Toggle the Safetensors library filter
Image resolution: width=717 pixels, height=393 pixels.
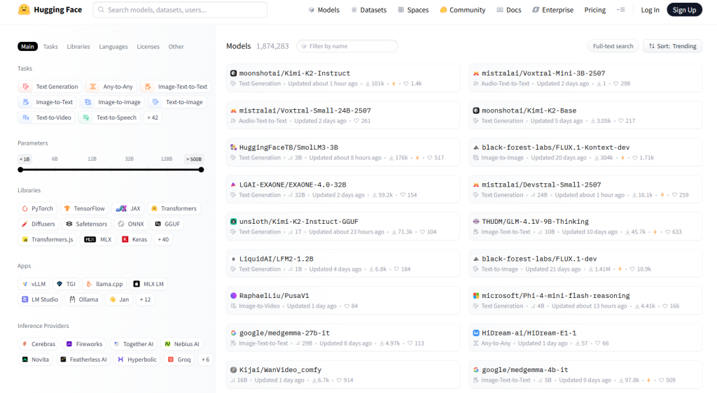[86, 224]
